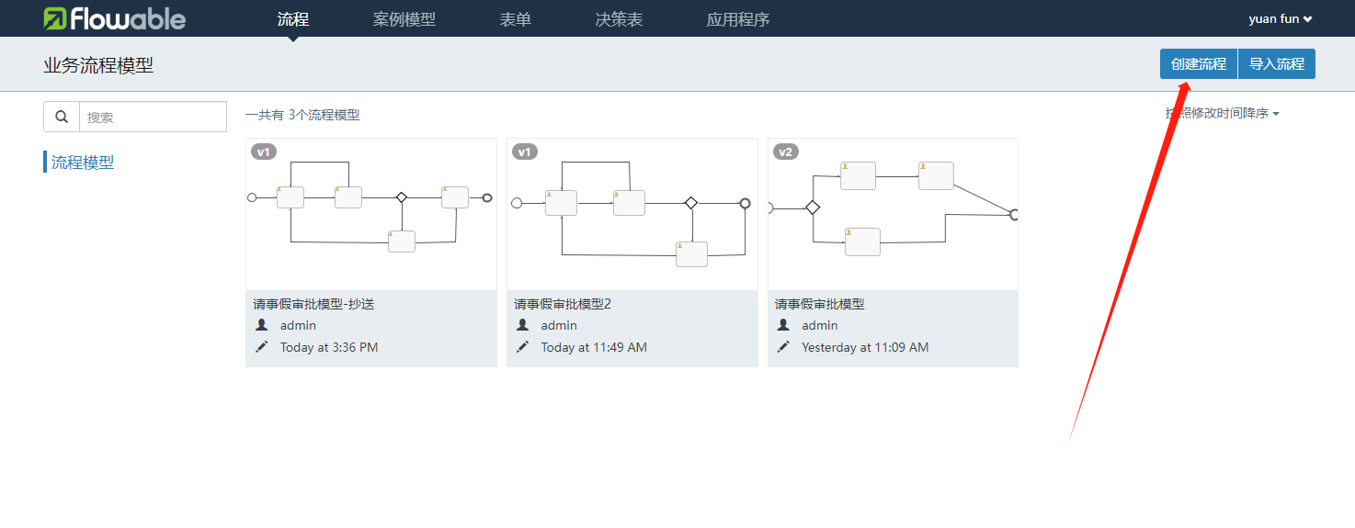Click pencil icon beside Yesterday at 11:09 AM
The height and width of the screenshot is (528, 1355).
[x=783, y=347]
